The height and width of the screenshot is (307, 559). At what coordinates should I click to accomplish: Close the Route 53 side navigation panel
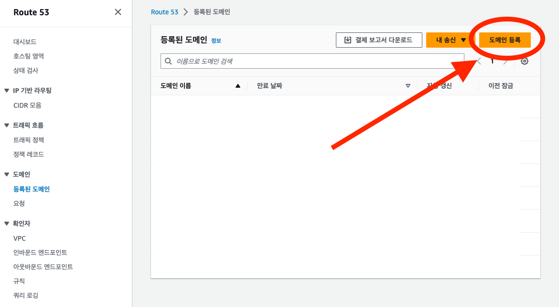click(118, 12)
